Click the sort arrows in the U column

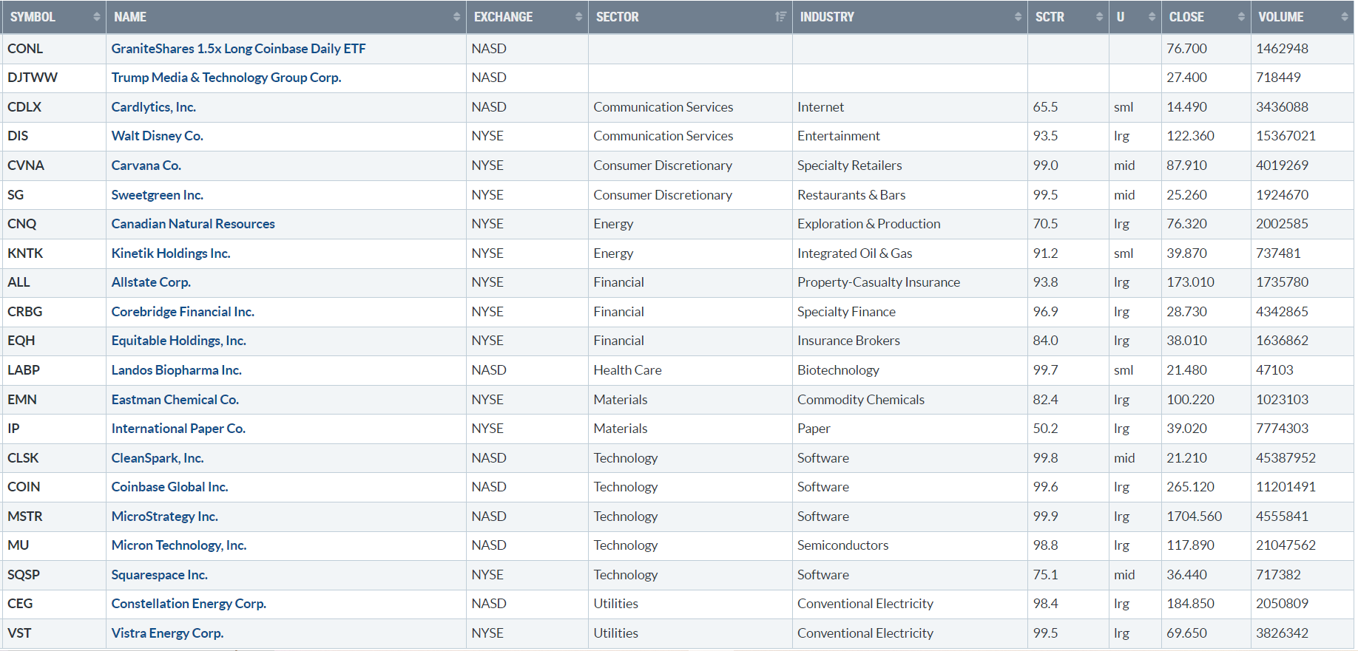tap(1152, 17)
